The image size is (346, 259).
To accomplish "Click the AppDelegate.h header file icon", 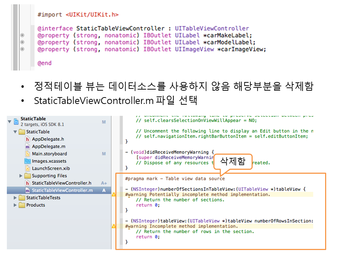I will (x=28, y=139).
